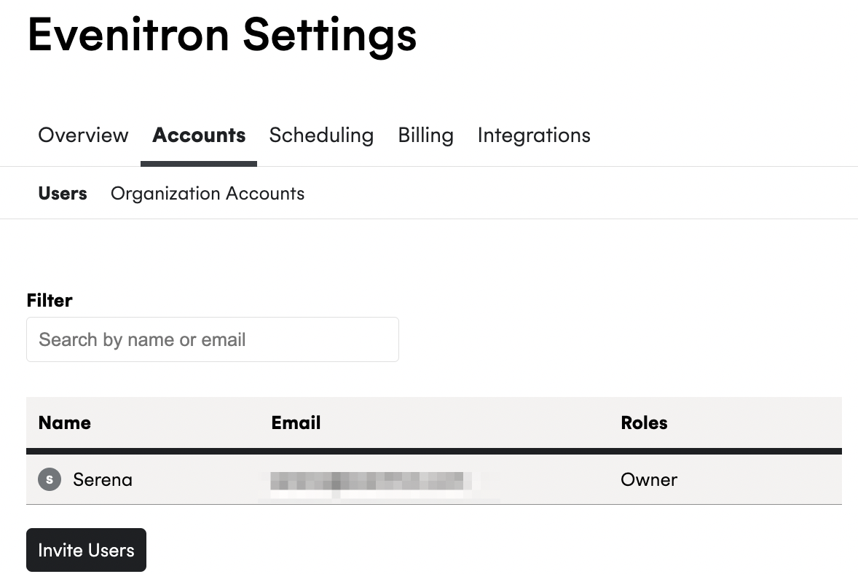Click the Owner role cell

tap(648, 479)
